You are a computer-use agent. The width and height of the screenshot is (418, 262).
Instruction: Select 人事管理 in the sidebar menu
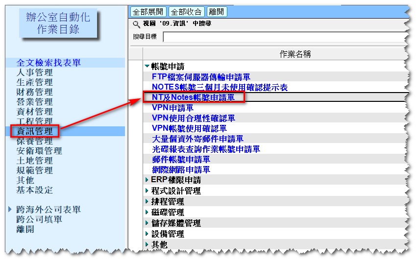tap(35, 72)
